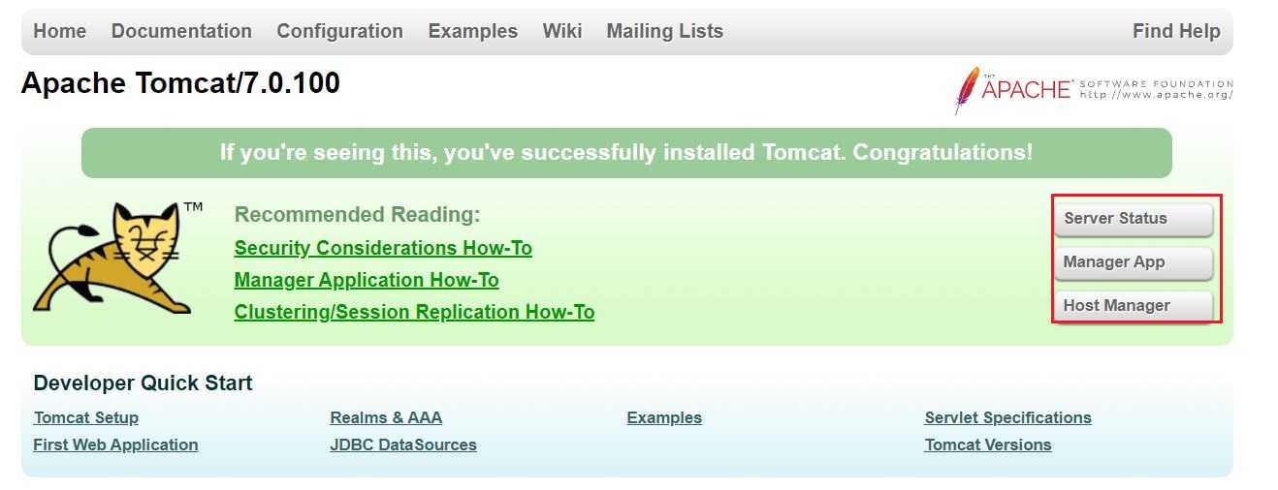Open Clustering/Session Replication How-To link
This screenshot has height=490, width=1278.
(414, 312)
